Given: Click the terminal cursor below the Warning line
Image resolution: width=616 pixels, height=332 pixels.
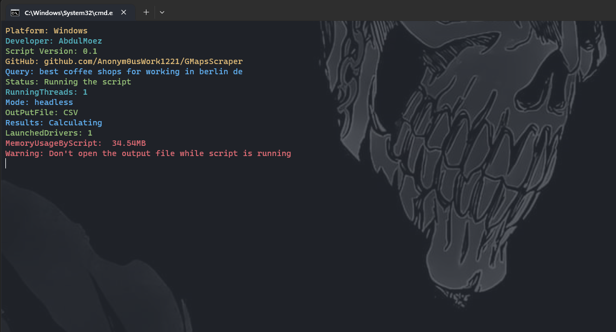Looking at the screenshot, I should coord(6,163).
